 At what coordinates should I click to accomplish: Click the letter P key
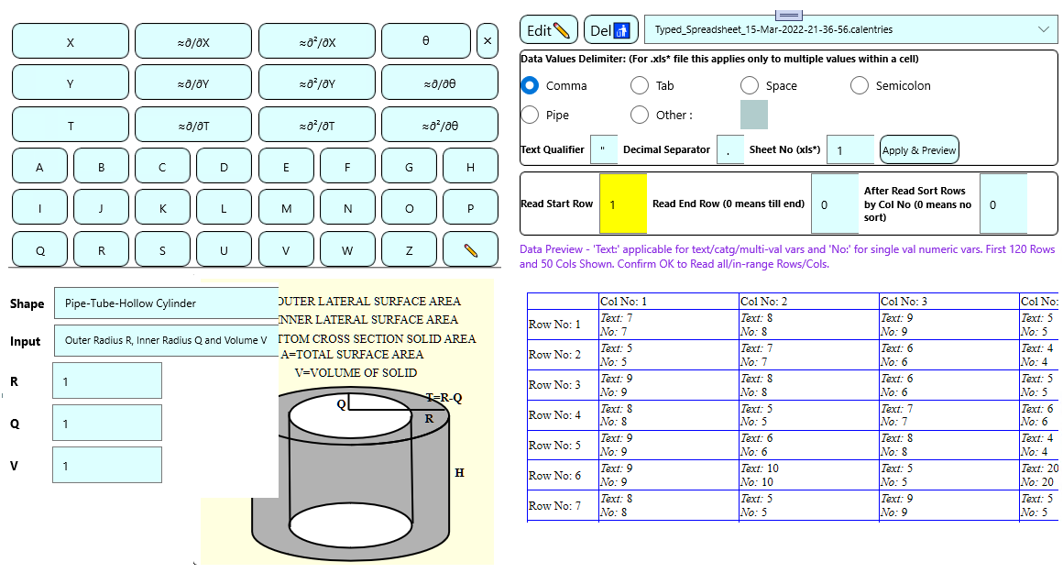tap(470, 208)
